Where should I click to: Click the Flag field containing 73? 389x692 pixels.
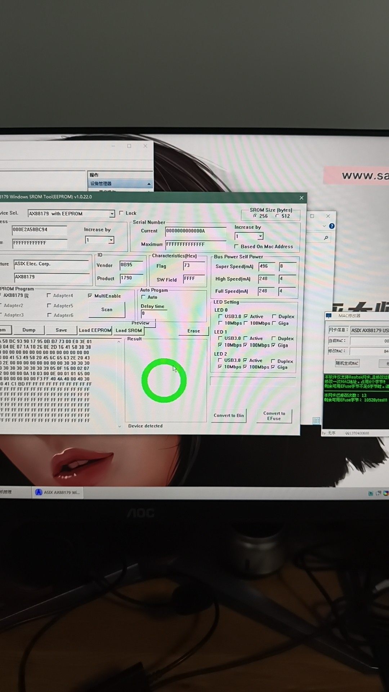pos(194,266)
